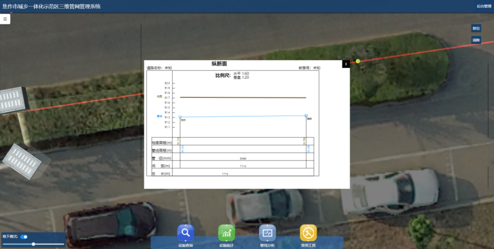Select the brown ground elevation line

click(242, 97)
